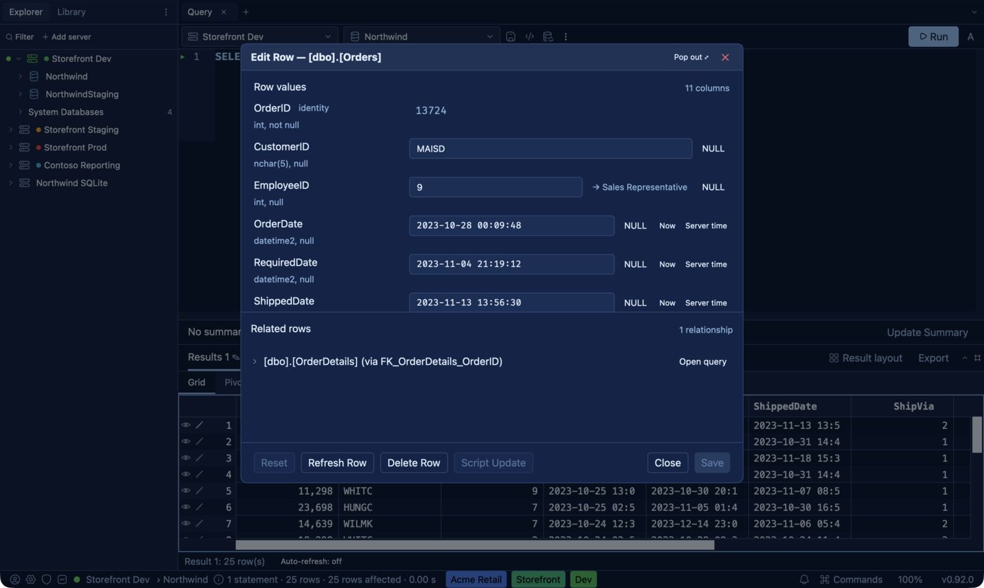Image resolution: width=984 pixels, height=588 pixels.
Task: Set EmployeeID to NULL
Action: [713, 187]
